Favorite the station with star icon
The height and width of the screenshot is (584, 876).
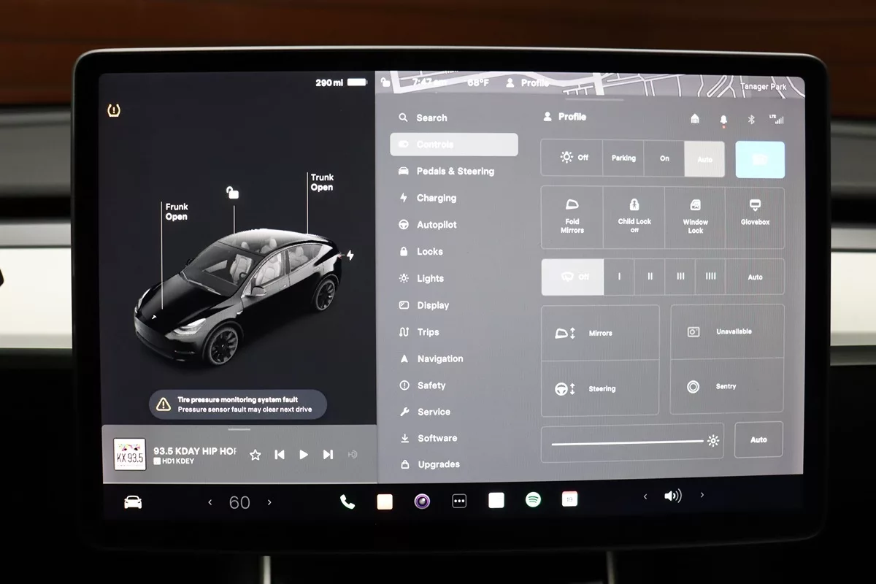coord(255,455)
